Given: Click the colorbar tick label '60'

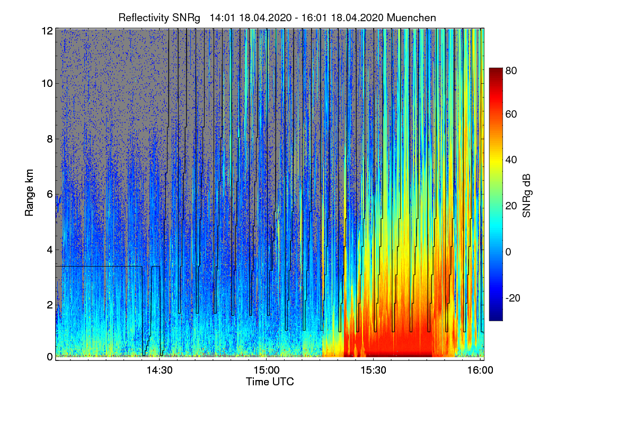Looking at the screenshot, I should (x=511, y=114).
